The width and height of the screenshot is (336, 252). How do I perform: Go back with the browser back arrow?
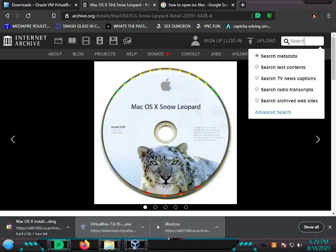pyautogui.click(x=7, y=16)
